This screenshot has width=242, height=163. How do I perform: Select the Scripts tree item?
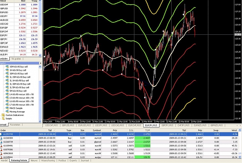(x=9, y=119)
